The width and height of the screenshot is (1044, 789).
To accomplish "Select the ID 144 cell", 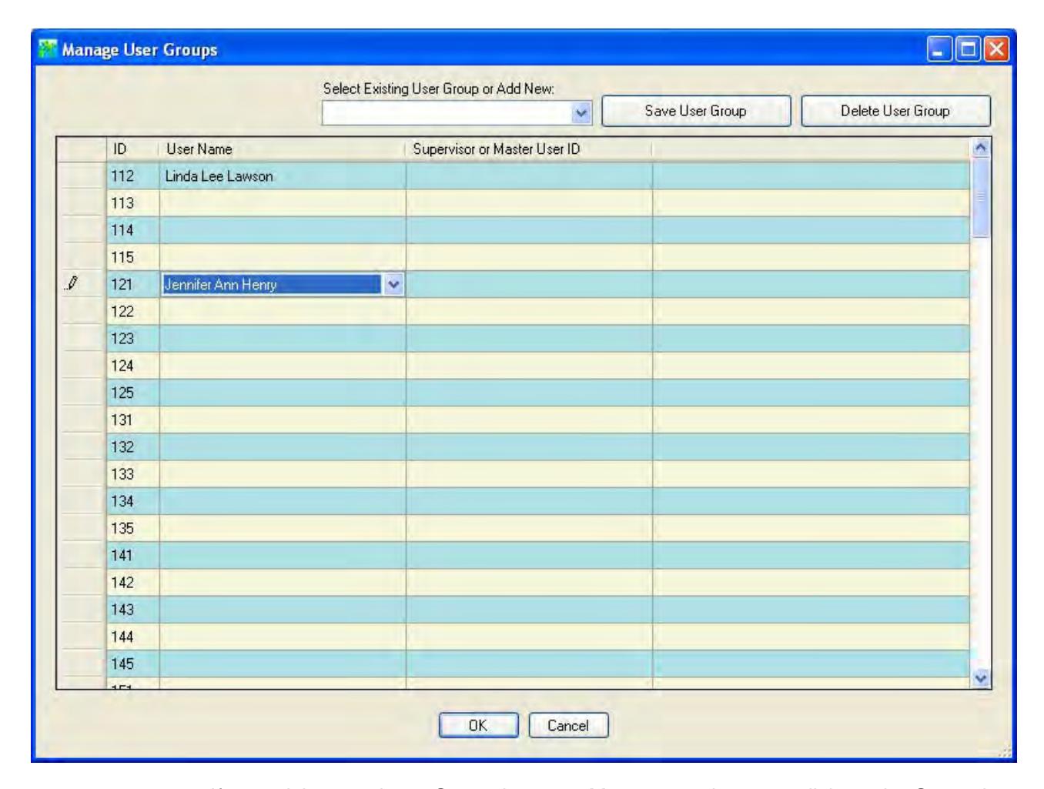I will pos(133,637).
